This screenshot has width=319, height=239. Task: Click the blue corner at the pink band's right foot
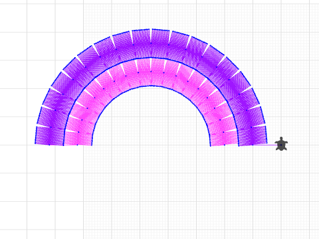(x=211, y=145)
